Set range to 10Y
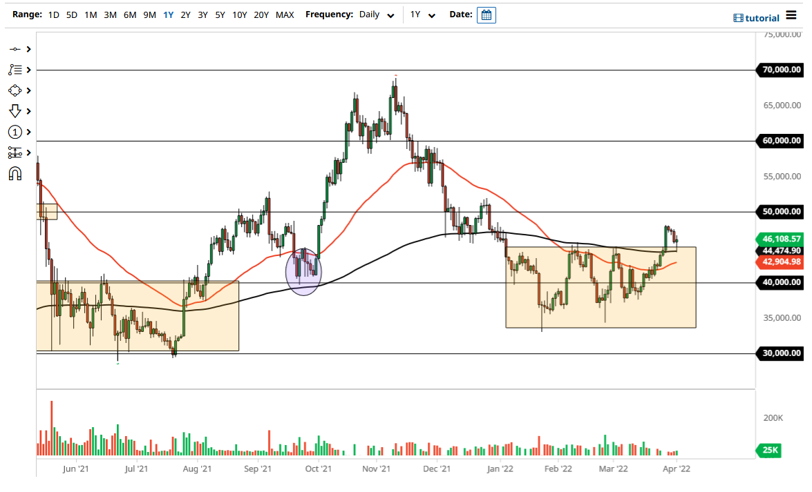 coord(239,15)
